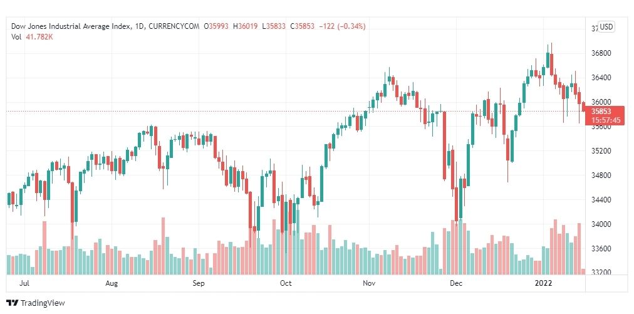Click the Aug label on time axis
The width and height of the screenshot is (634, 314).
pos(111,283)
